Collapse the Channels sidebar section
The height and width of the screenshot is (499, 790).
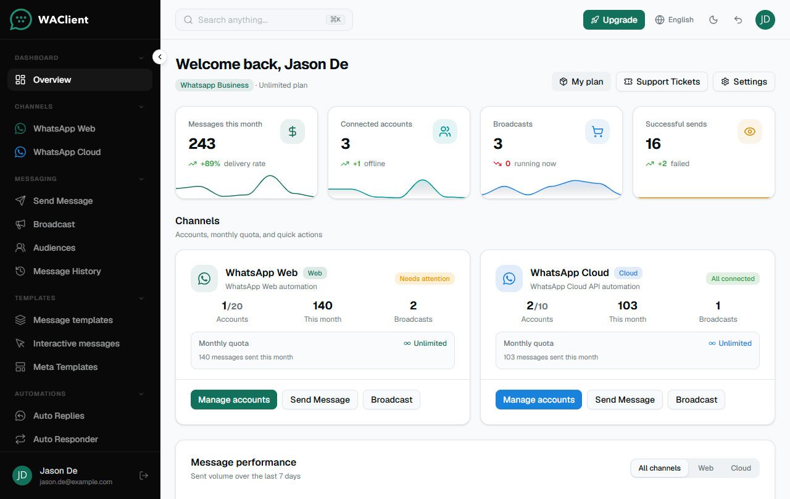(x=141, y=107)
